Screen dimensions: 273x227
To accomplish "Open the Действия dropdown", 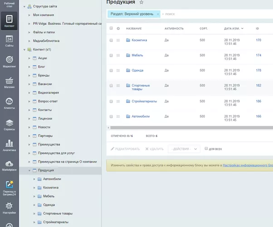I will pyautogui.click(x=184, y=149).
